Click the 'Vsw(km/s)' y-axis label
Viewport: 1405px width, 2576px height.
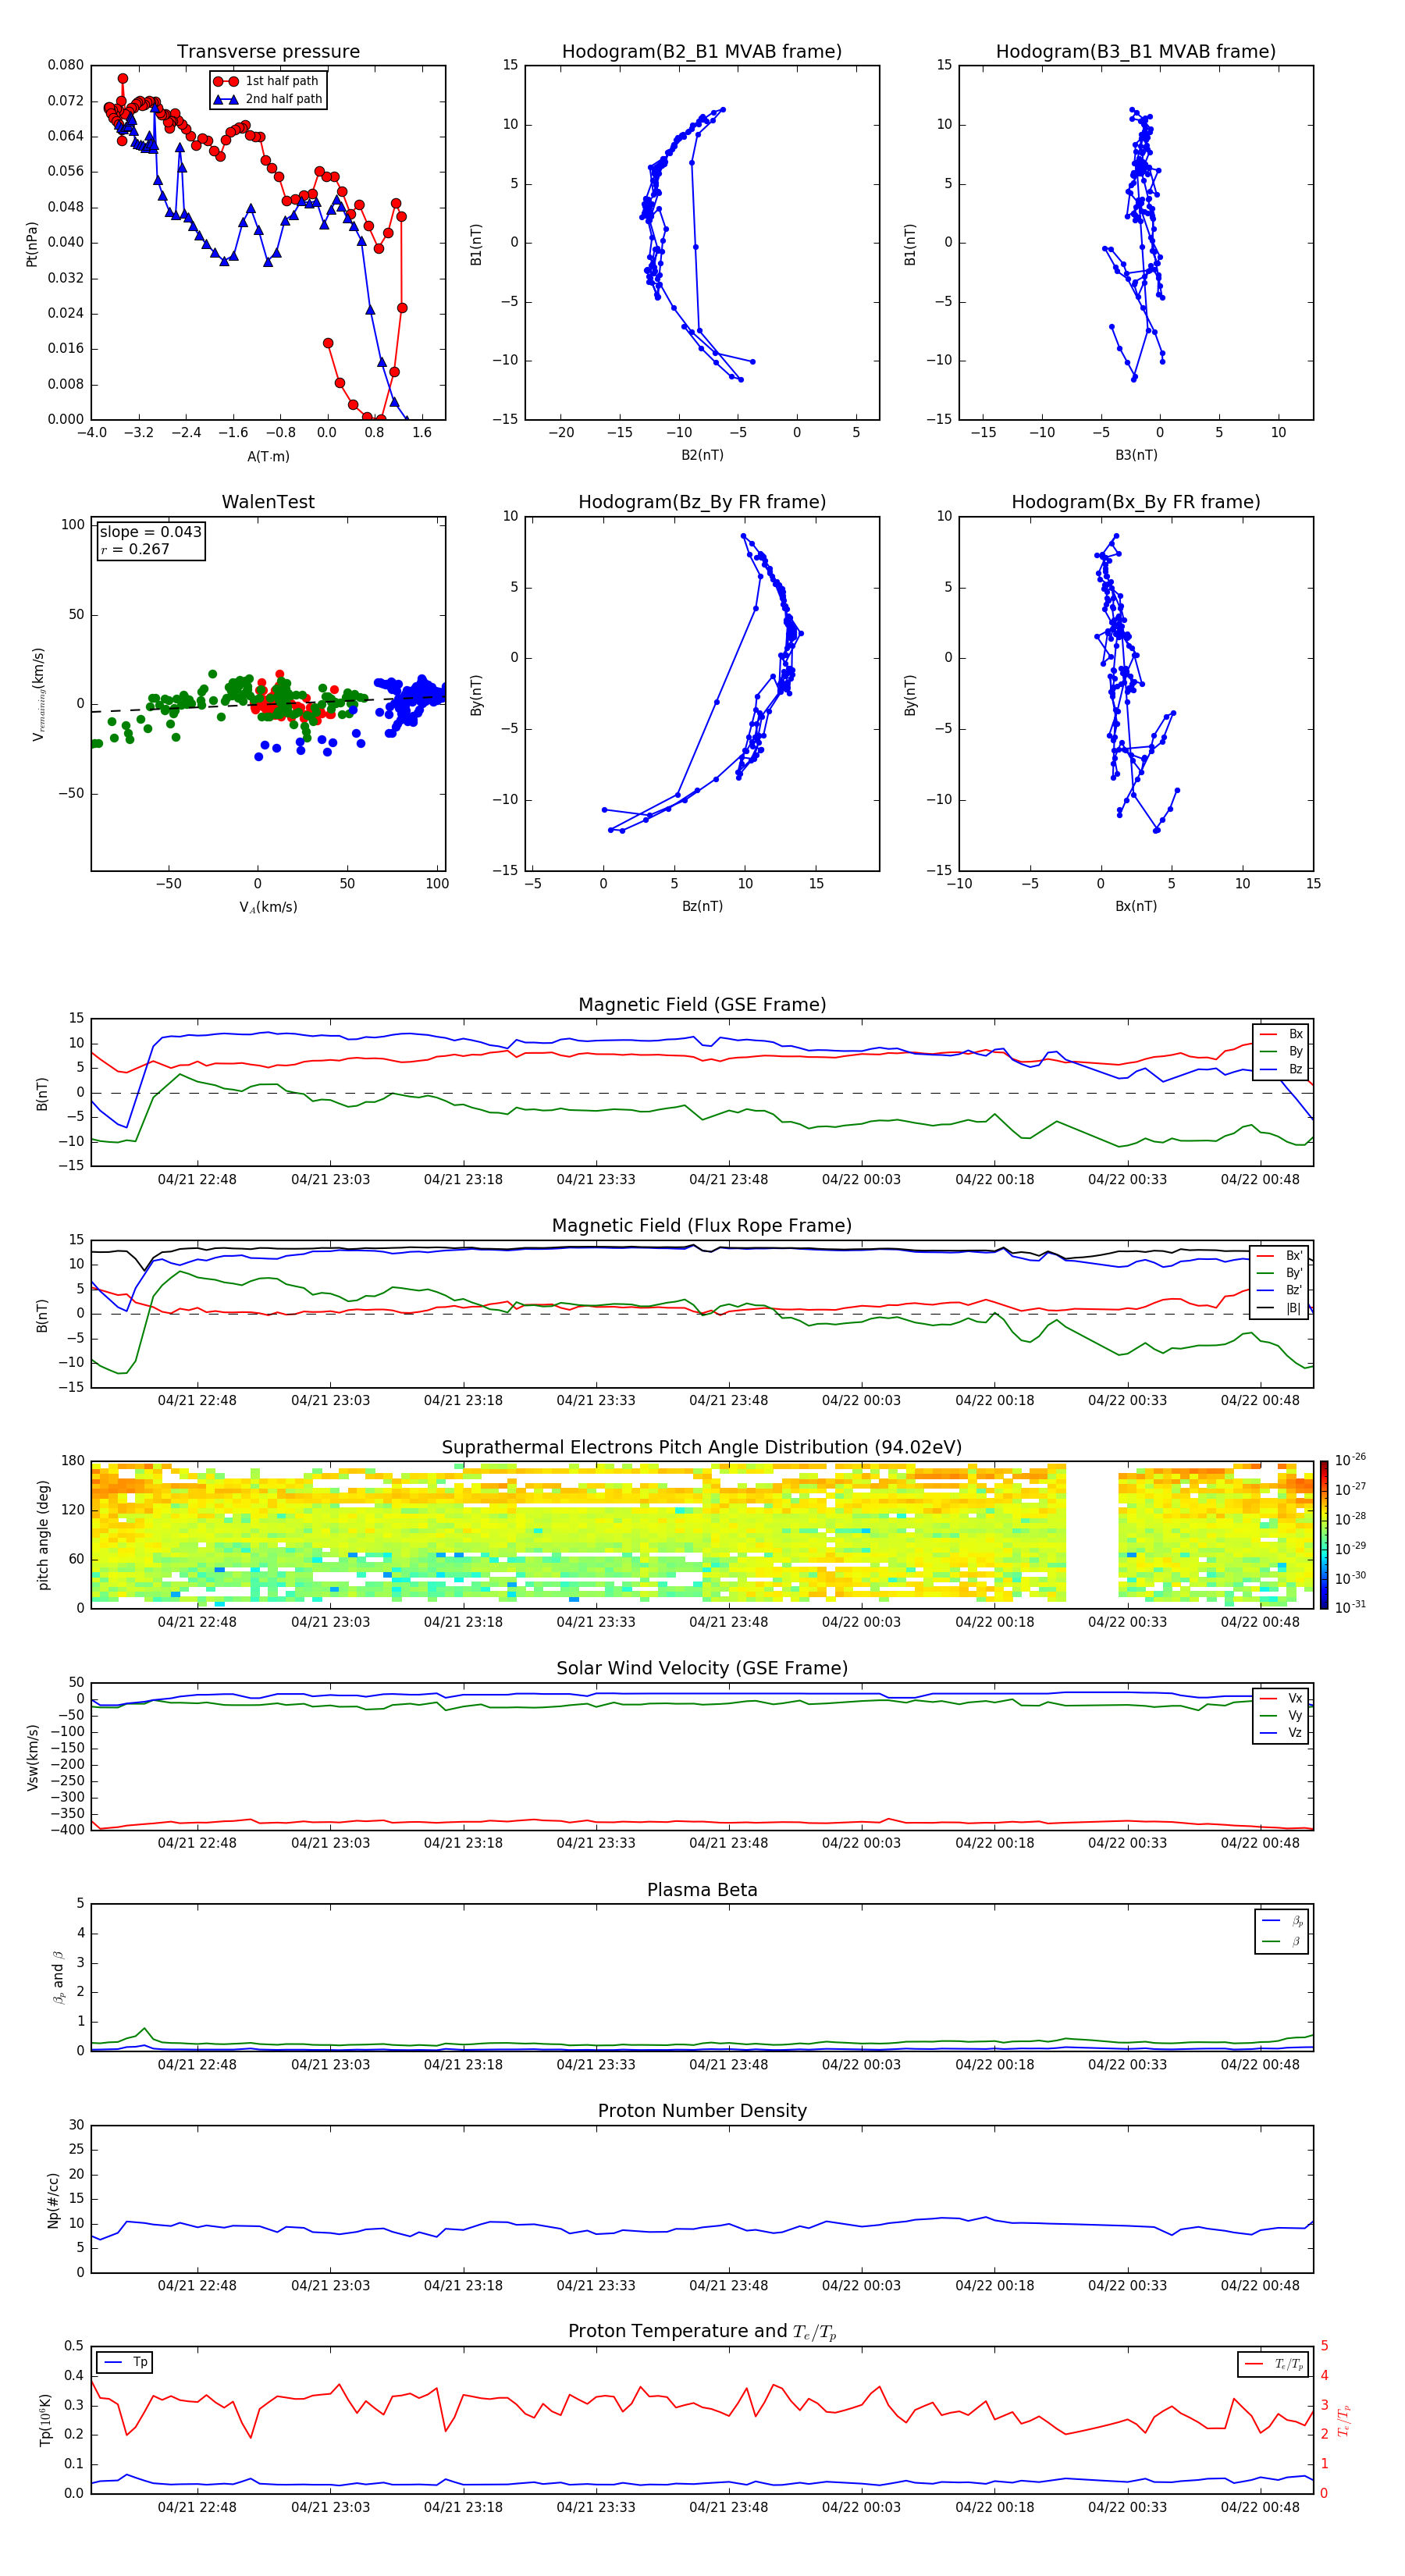coord(32,1757)
